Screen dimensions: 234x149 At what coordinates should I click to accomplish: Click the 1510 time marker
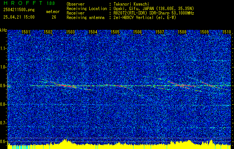tap(227, 32)
